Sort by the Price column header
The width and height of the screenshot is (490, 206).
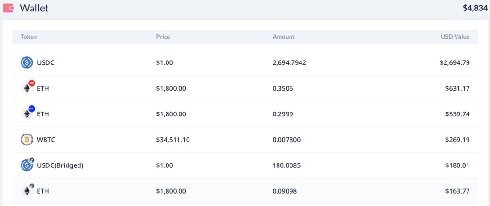pyautogui.click(x=163, y=37)
